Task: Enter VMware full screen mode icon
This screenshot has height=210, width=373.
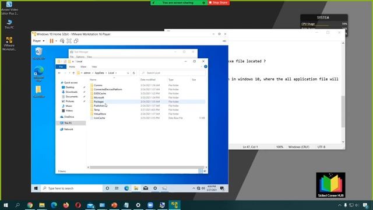Action: 69,41
